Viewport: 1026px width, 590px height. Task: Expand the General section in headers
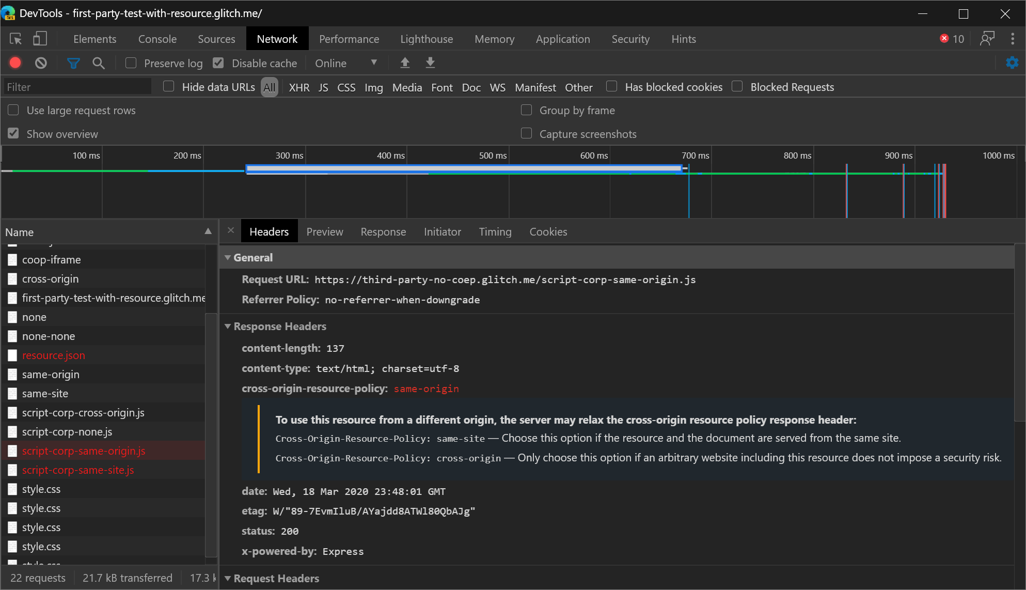pos(228,257)
